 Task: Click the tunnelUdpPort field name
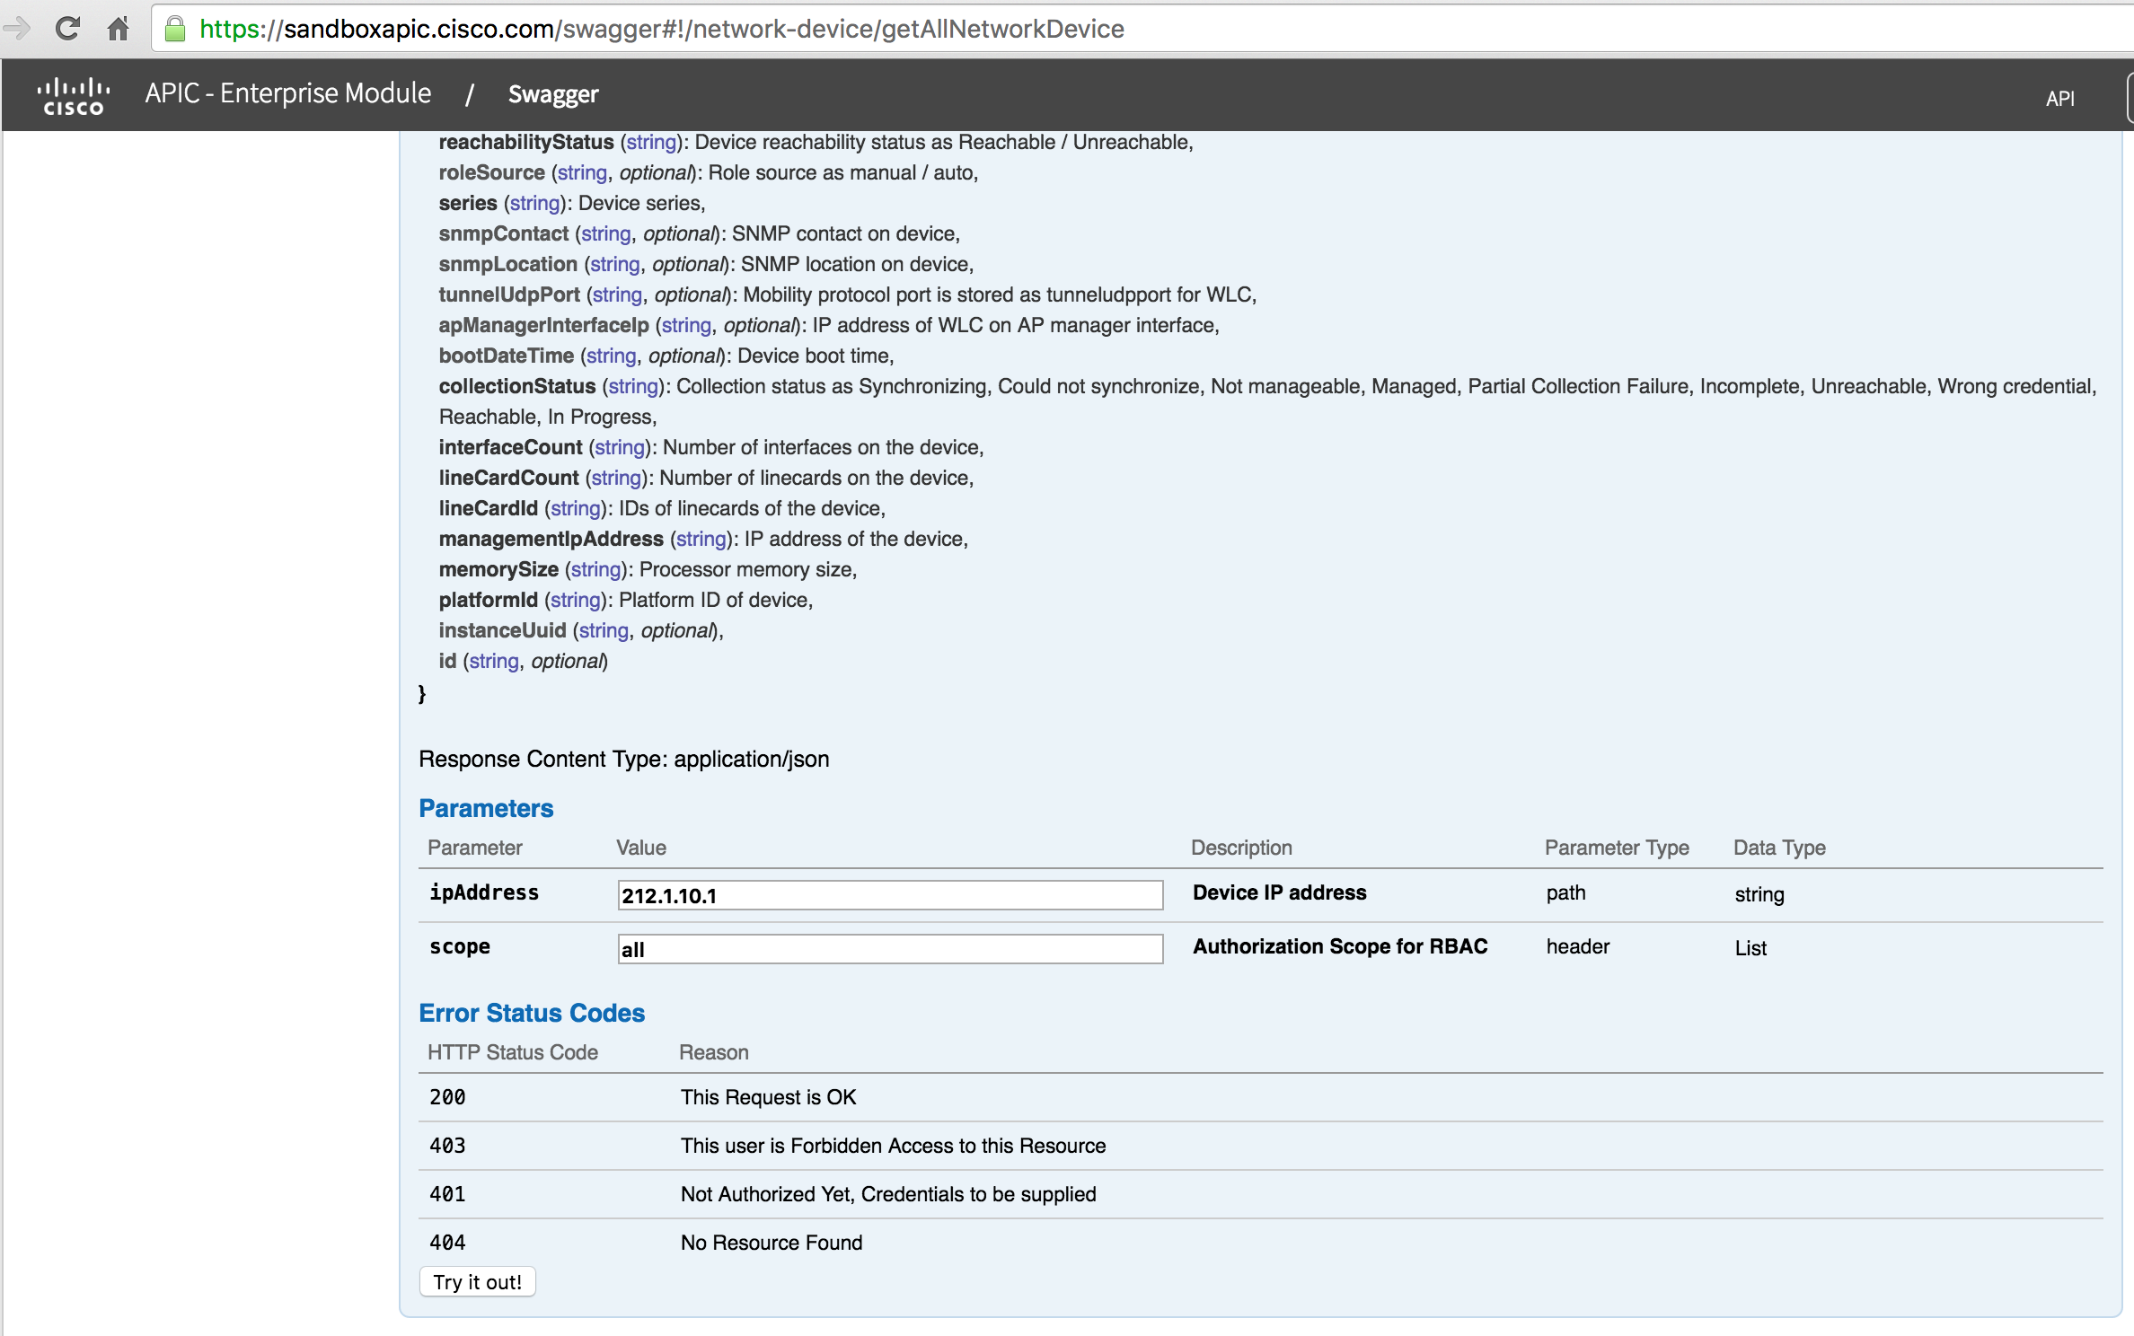(x=509, y=294)
